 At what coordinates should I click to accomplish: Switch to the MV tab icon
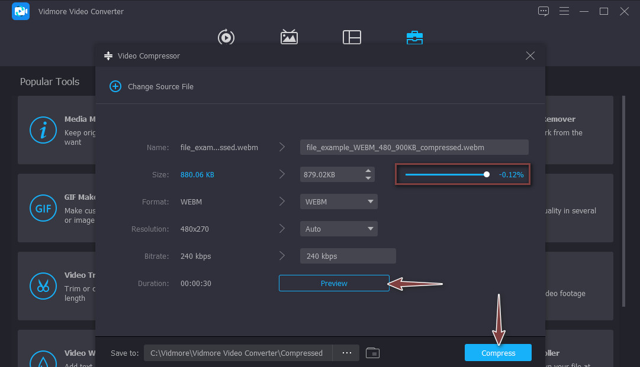(x=289, y=37)
